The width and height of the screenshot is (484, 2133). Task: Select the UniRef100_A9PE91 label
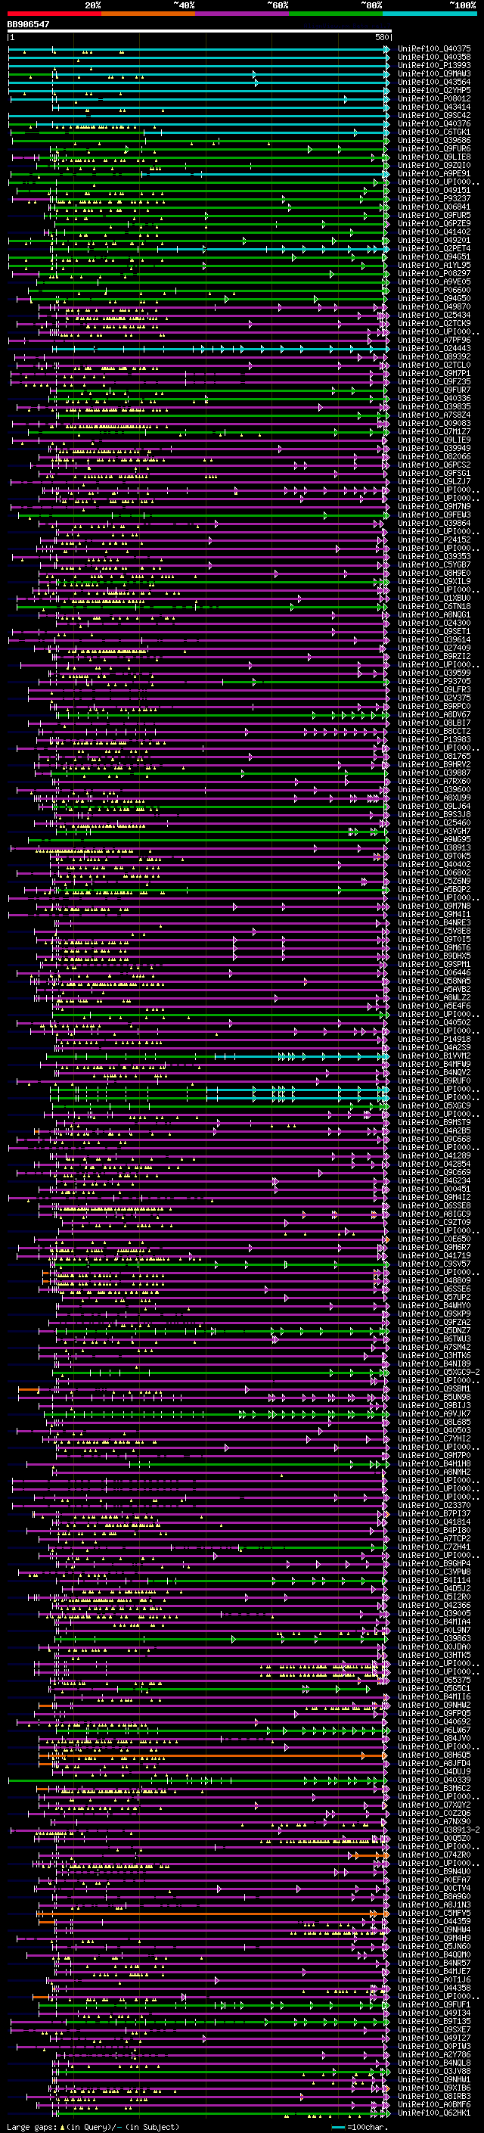(434, 173)
